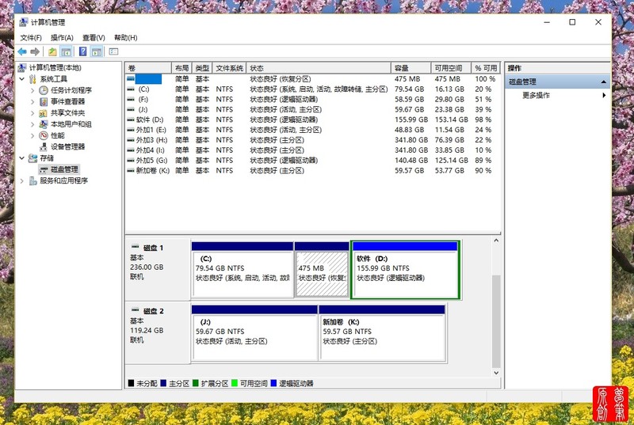Select the 外加3 (H:) volume row
Image resolution: width=634 pixels, height=425 pixels.
[312, 140]
